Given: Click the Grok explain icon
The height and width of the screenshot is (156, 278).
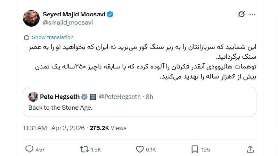Looking at the screenshot, I should pyautogui.click(x=241, y=15).
